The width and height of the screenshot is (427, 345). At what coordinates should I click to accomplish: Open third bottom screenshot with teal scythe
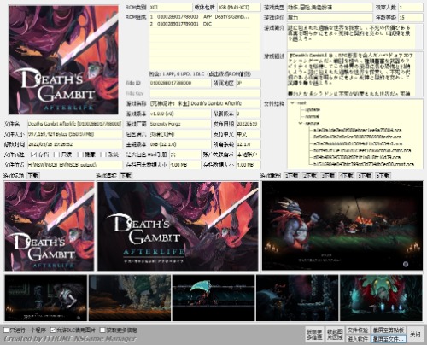(x=213, y=298)
